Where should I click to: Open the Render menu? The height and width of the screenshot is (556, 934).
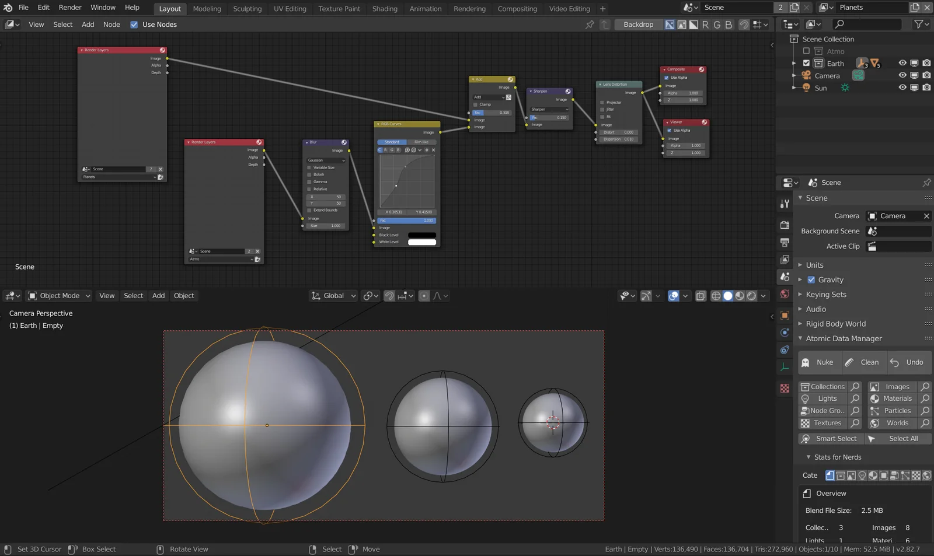coord(70,8)
